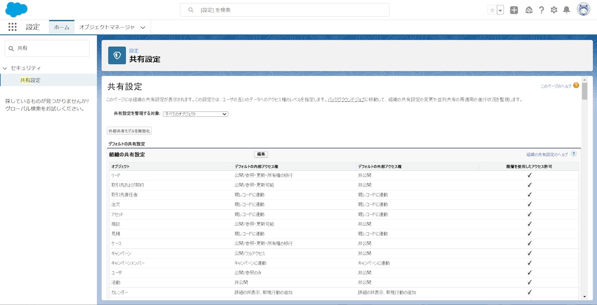This screenshot has height=305, width=597.
Task: Click the ケース row label
Action: 116,243
